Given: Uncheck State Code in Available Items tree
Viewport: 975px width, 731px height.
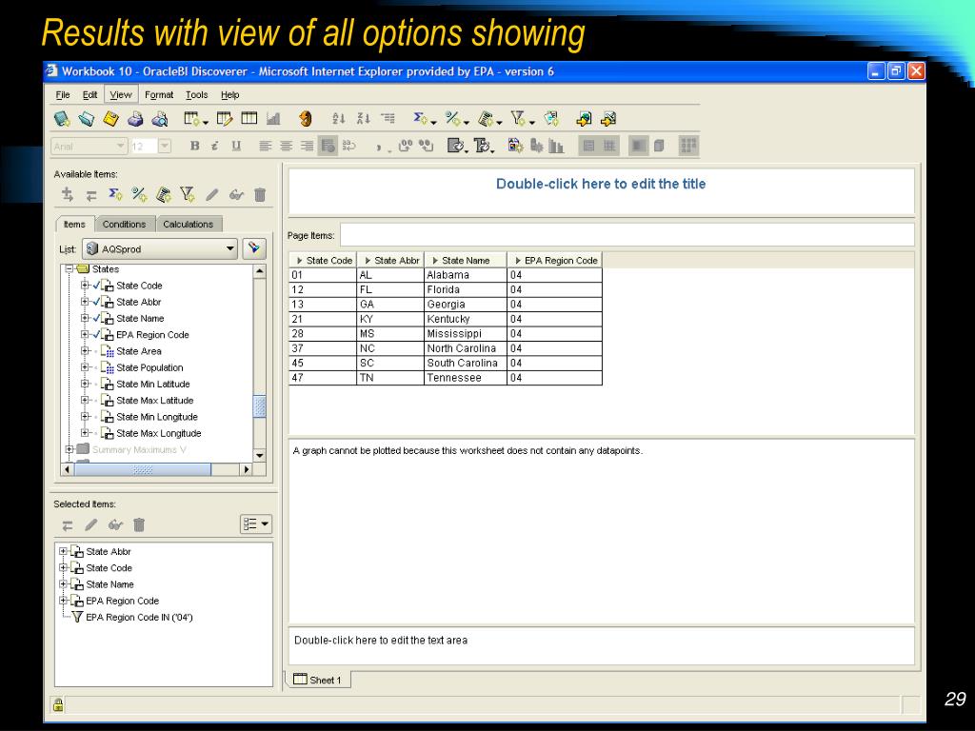Looking at the screenshot, I should click(96, 286).
